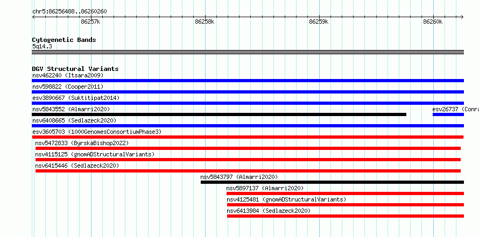Click the nsv462240 (Itsara2009) label
This screenshot has width=479, height=237.
click(x=68, y=75)
